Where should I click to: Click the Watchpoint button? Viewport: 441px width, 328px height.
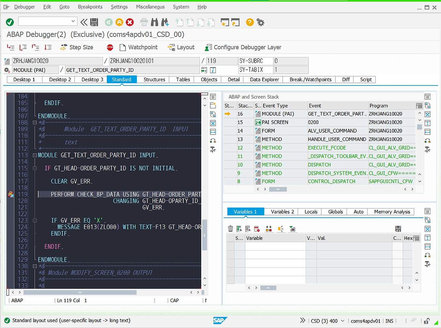pos(139,47)
